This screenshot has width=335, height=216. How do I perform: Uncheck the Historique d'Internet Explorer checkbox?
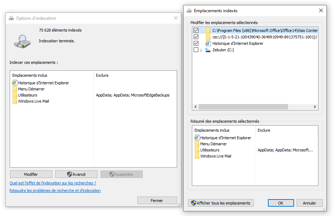pos(196,43)
